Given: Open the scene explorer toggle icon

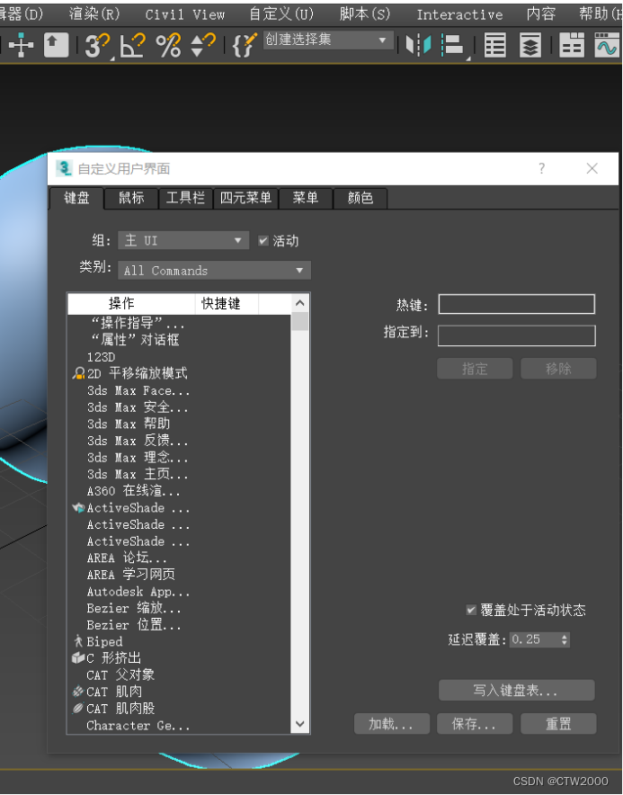Looking at the screenshot, I should point(494,45).
